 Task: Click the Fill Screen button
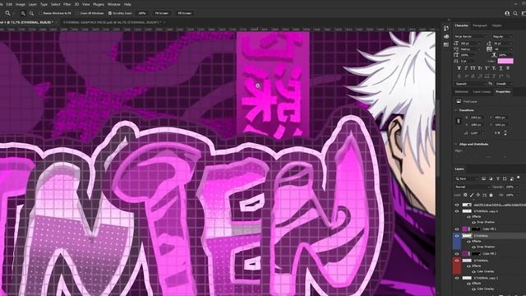click(184, 13)
